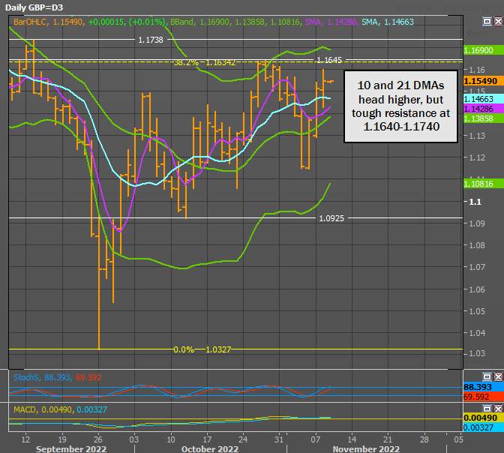Screen dimensions: 504x453
Task: Click the cyan 1.14663 SMA price tag
Action: [484, 99]
